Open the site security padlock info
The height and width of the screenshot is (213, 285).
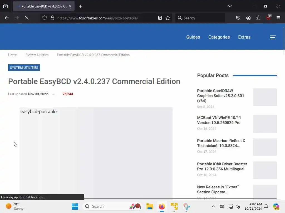(x=52, y=18)
